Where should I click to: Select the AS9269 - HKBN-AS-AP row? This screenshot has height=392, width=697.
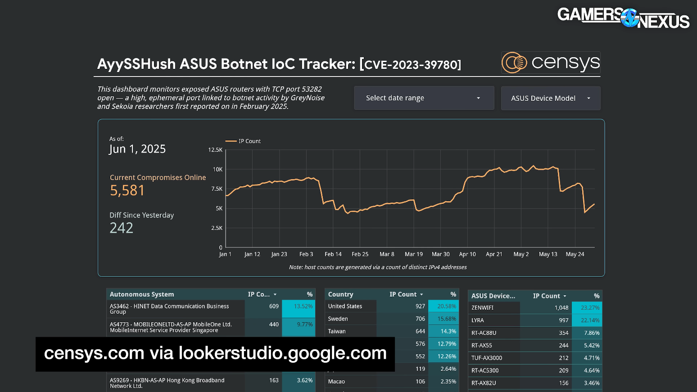coord(211,383)
